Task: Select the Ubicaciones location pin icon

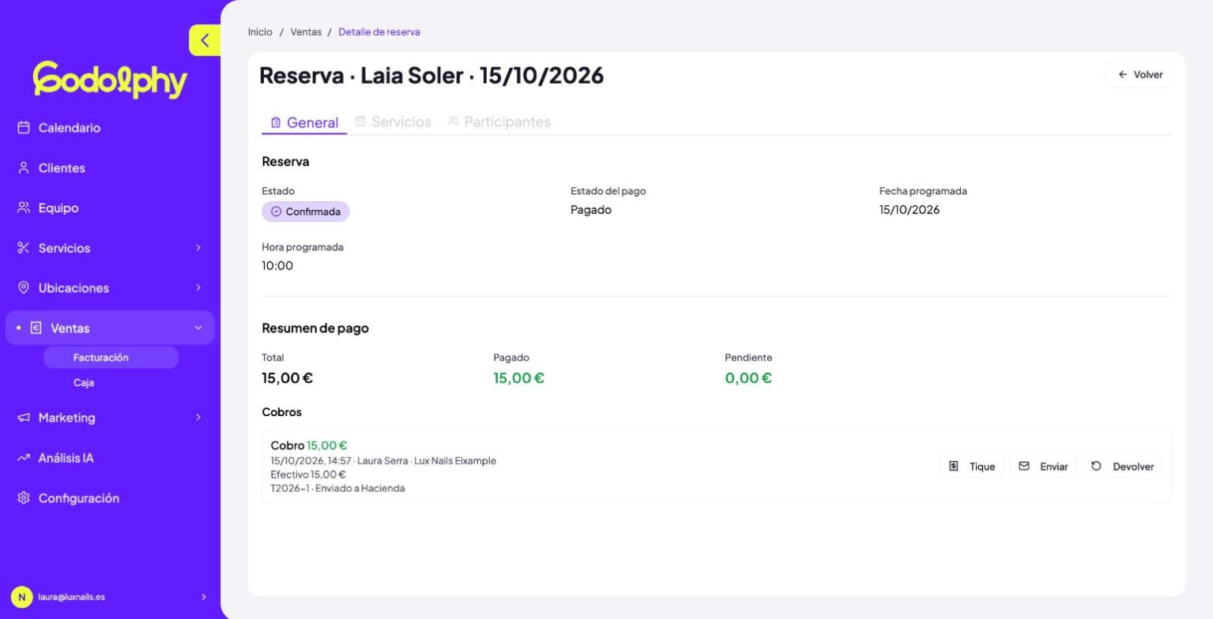Action: pyautogui.click(x=24, y=287)
